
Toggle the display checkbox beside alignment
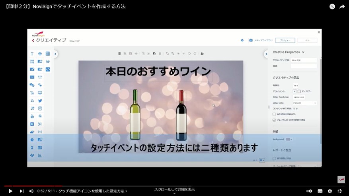click(x=299, y=91)
